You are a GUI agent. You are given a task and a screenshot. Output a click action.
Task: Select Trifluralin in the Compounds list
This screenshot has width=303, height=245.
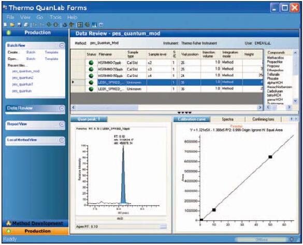tap(273, 74)
